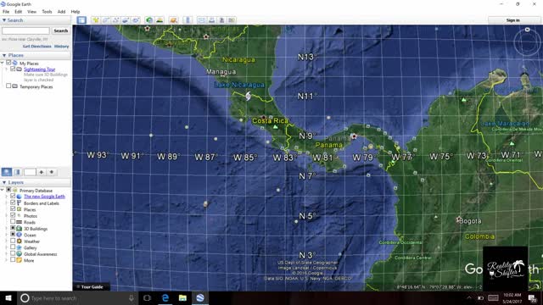Uncheck the Sightseeing Tour checkbox
Image resolution: width=543 pixels, height=305 pixels.
point(13,69)
